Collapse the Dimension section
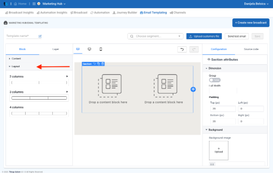This screenshot has height=173, width=273. coord(235,68)
